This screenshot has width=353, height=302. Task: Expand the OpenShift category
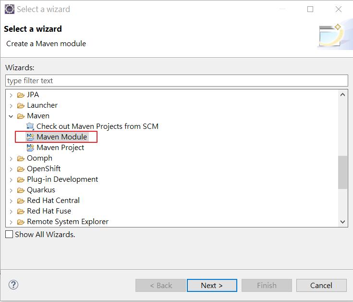11,169
